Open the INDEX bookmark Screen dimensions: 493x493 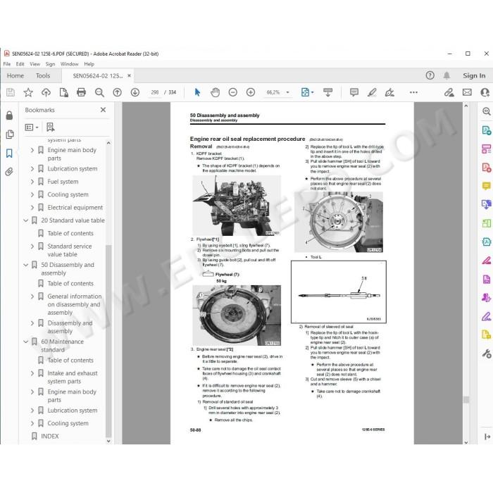(50, 436)
